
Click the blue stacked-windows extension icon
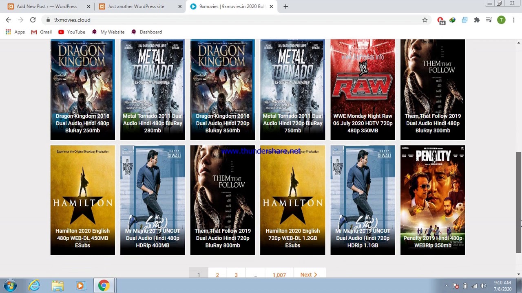click(x=464, y=20)
